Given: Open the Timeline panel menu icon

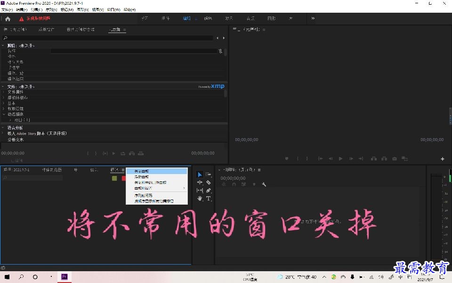Looking at the screenshot, I should (259, 170).
